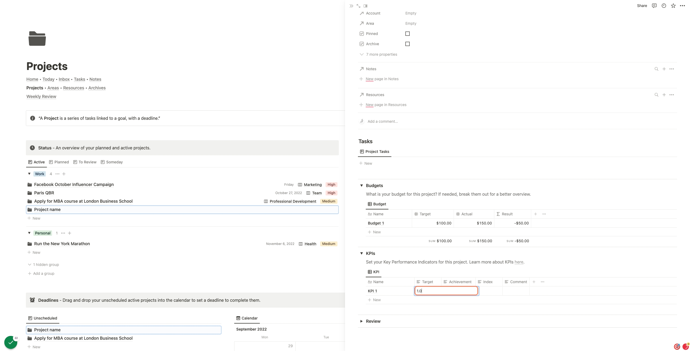Open side peek mode switcher icon
Image resolution: width=690 pixels, height=351 pixels.
pyautogui.click(x=365, y=6)
